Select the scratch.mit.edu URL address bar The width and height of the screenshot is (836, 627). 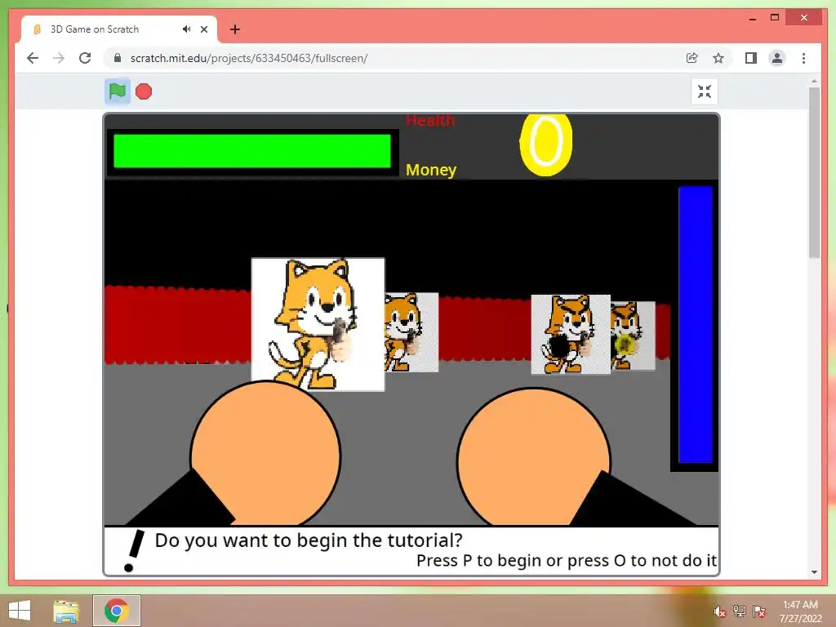249,58
